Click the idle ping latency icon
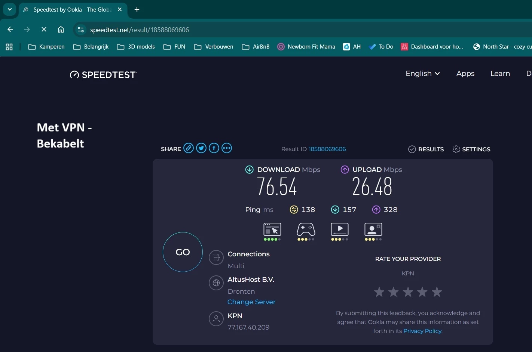 click(x=294, y=210)
